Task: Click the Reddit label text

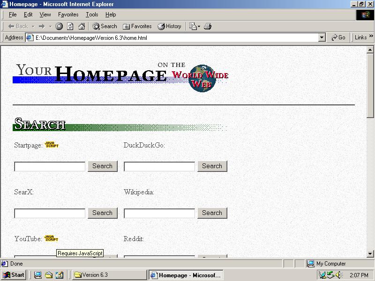Action: pos(134,239)
